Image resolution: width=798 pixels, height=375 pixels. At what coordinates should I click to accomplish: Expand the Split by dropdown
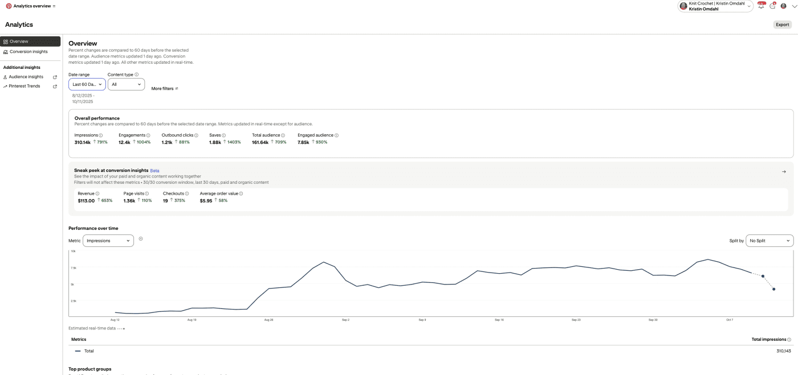pyautogui.click(x=769, y=241)
